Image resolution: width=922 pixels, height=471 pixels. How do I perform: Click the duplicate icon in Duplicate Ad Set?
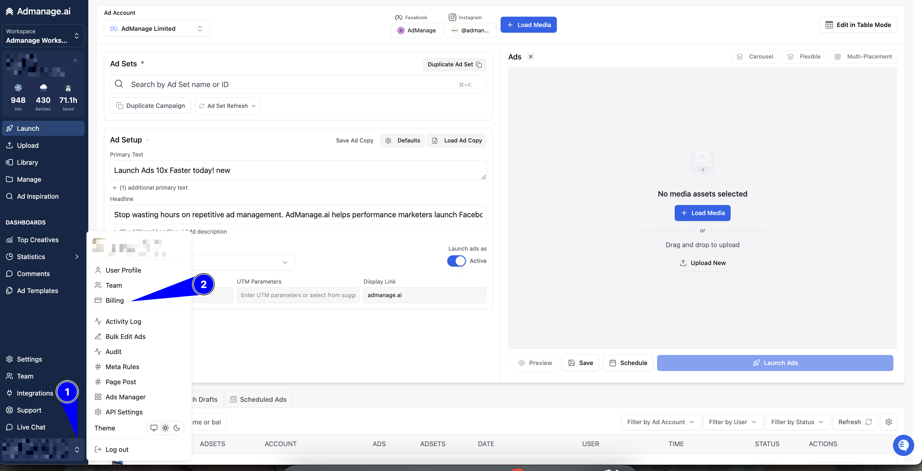(479, 64)
